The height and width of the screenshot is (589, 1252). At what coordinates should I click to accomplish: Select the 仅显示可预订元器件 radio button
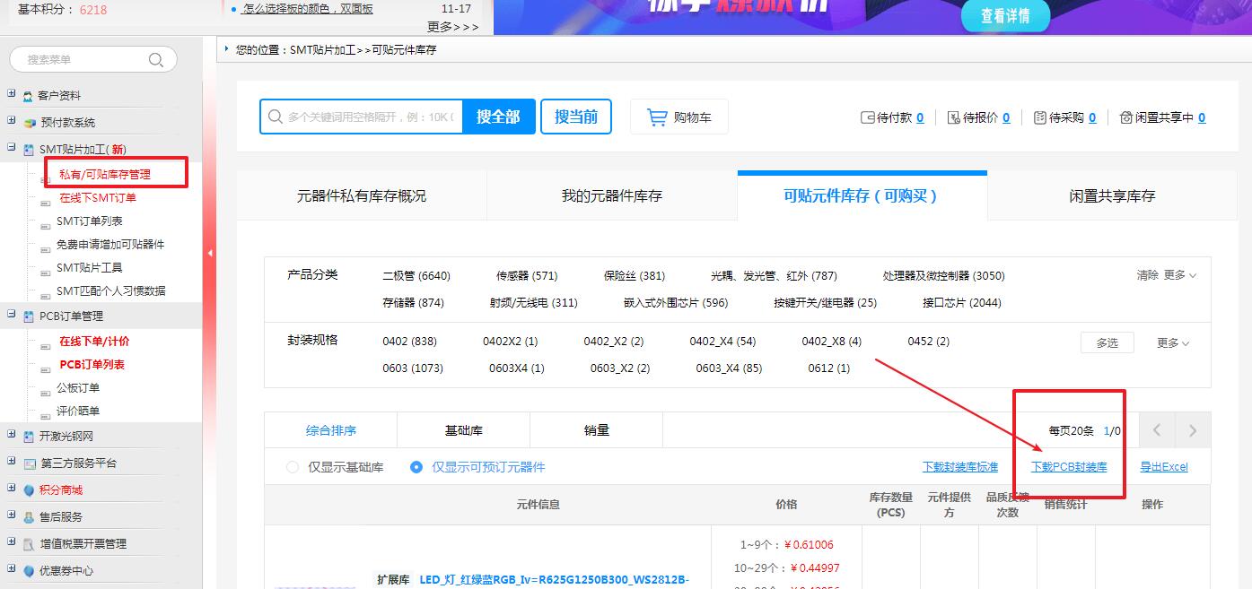(416, 467)
